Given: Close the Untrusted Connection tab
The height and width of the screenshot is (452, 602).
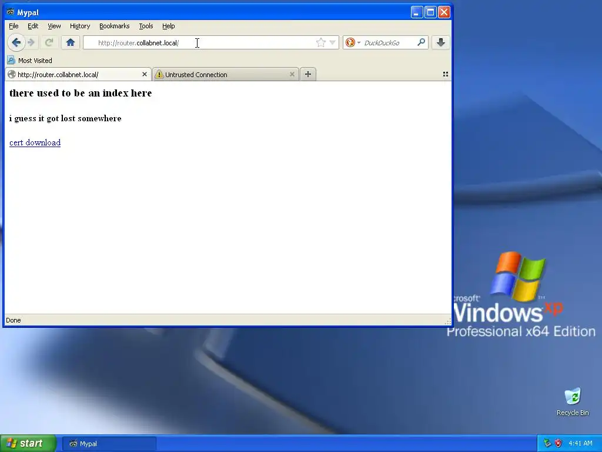Looking at the screenshot, I should (x=292, y=74).
